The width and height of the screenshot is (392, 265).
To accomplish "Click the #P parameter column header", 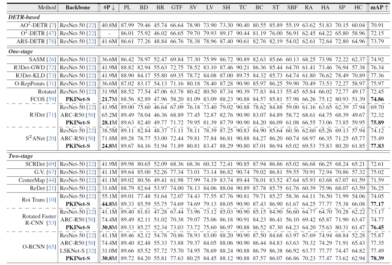I will click(x=109, y=7).
